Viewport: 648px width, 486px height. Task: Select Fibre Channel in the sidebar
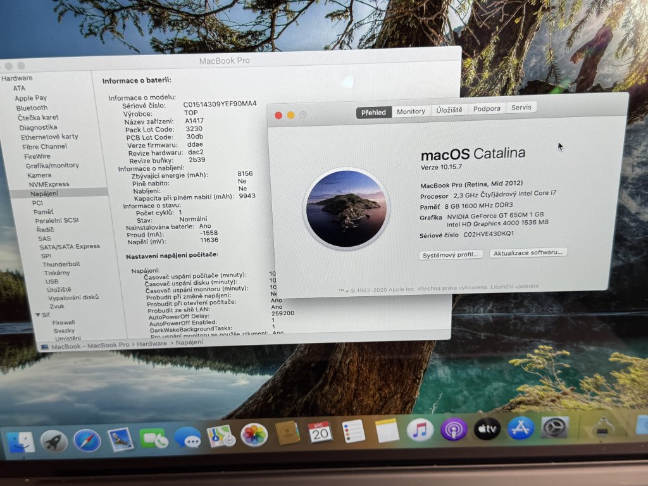(x=45, y=146)
